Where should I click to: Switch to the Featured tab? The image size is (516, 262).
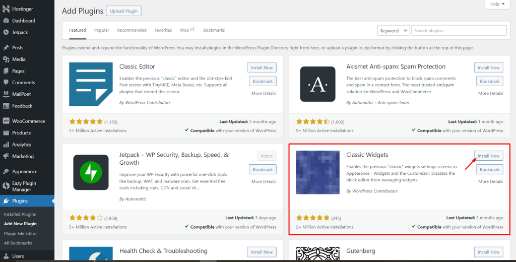pyautogui.click(x=77, y=30)
